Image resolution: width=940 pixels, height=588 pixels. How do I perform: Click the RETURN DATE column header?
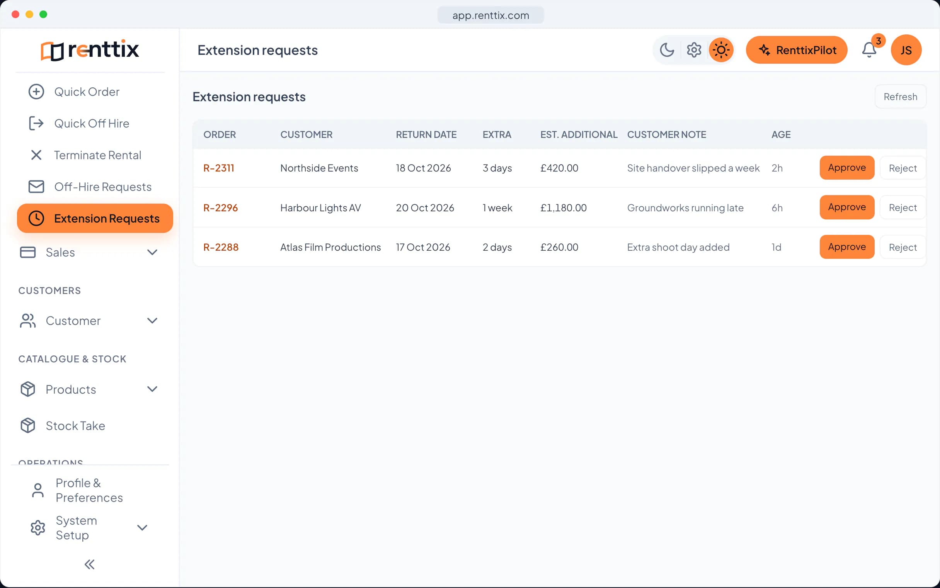click(426, 134)
